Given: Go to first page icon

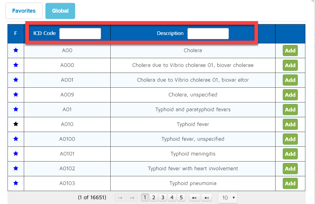Looking at the screenshot, I should click(120, 198).
